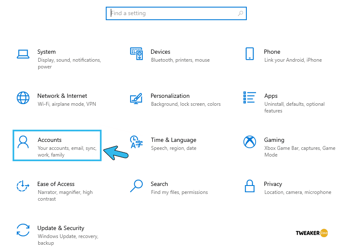Viewport: 345px width, 251px height.
Task: Open Ease of Access title
Action: click(x=56, y=184)
